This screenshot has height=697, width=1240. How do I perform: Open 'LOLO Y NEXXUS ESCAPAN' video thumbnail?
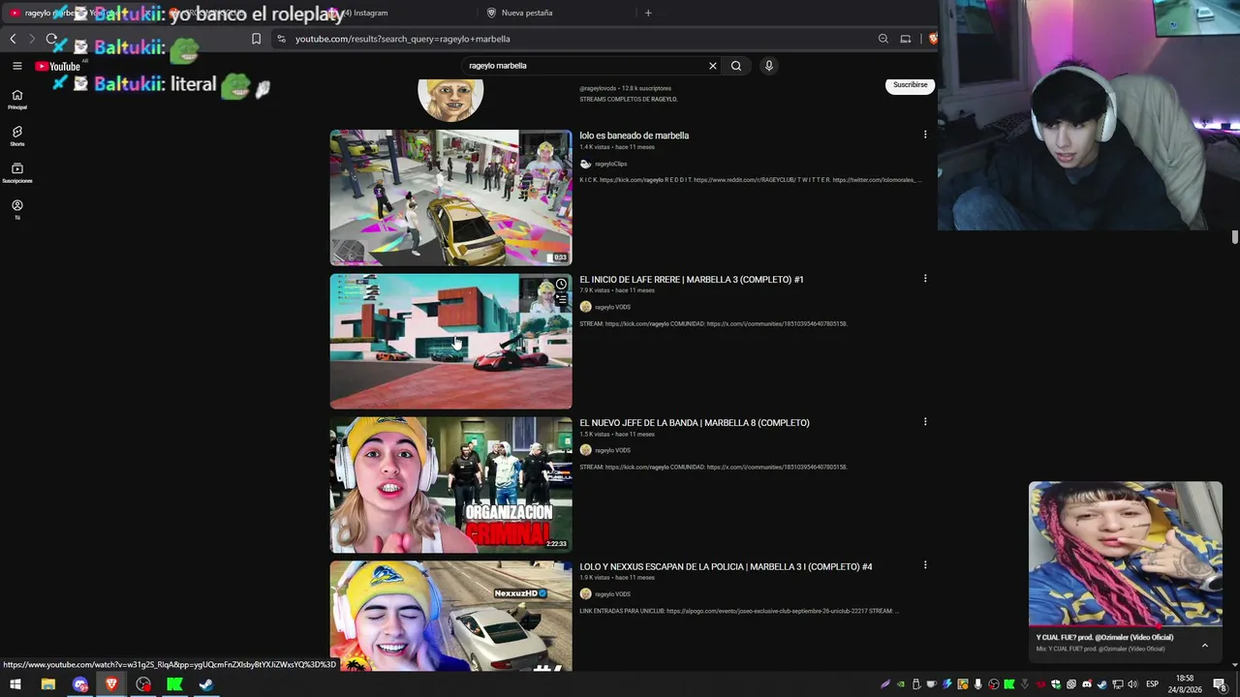[x=450, y=616]
